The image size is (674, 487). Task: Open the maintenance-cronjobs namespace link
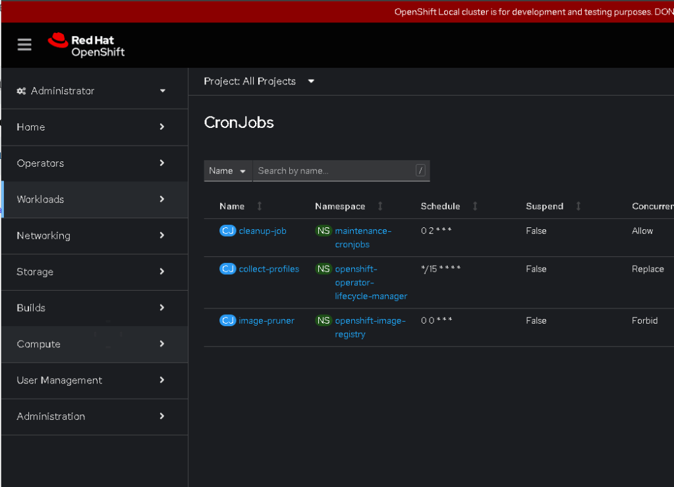tap(363, 238)
